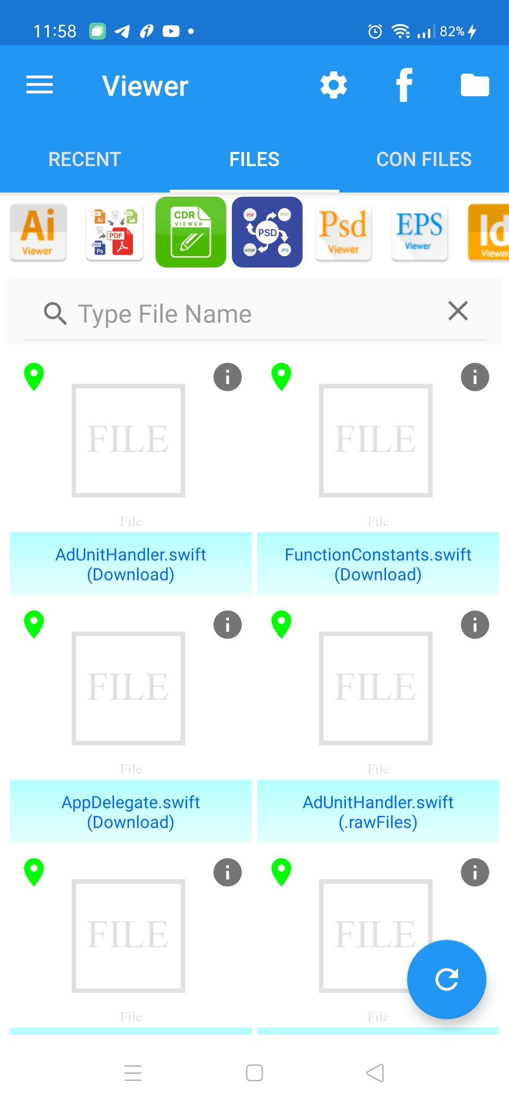Select the FILES tab
Screen dimensions: 509x1104
(254, 159)
